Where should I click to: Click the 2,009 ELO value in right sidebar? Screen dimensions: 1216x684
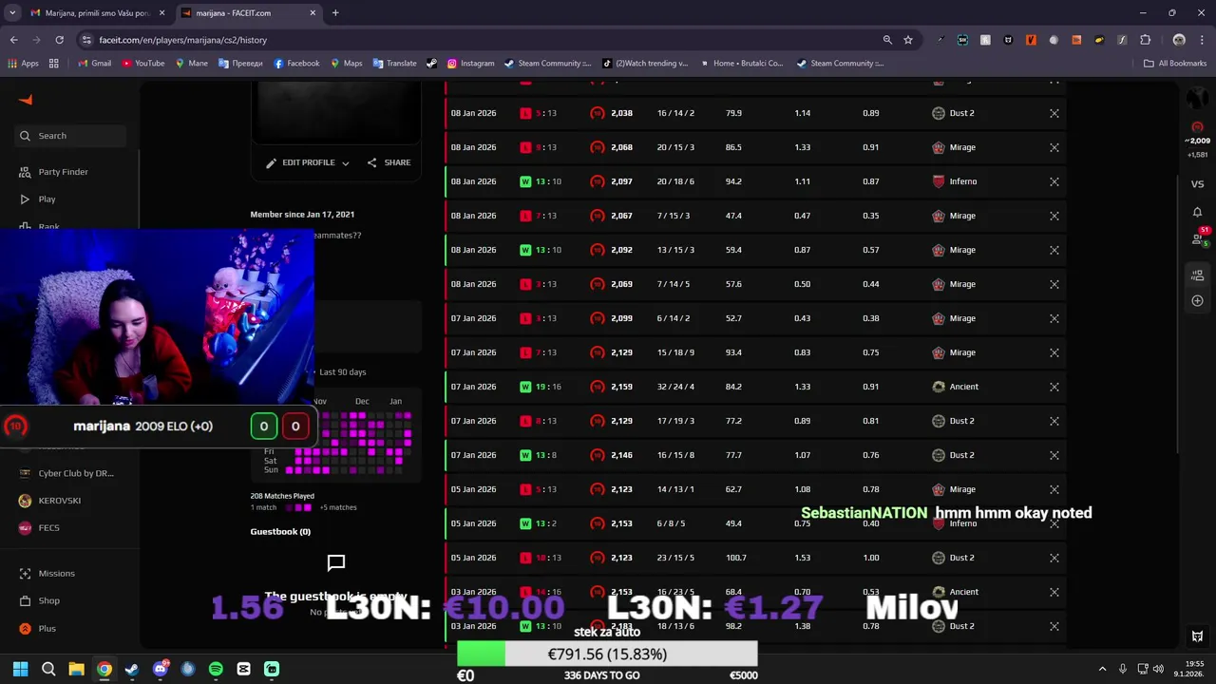(1198, 141)
